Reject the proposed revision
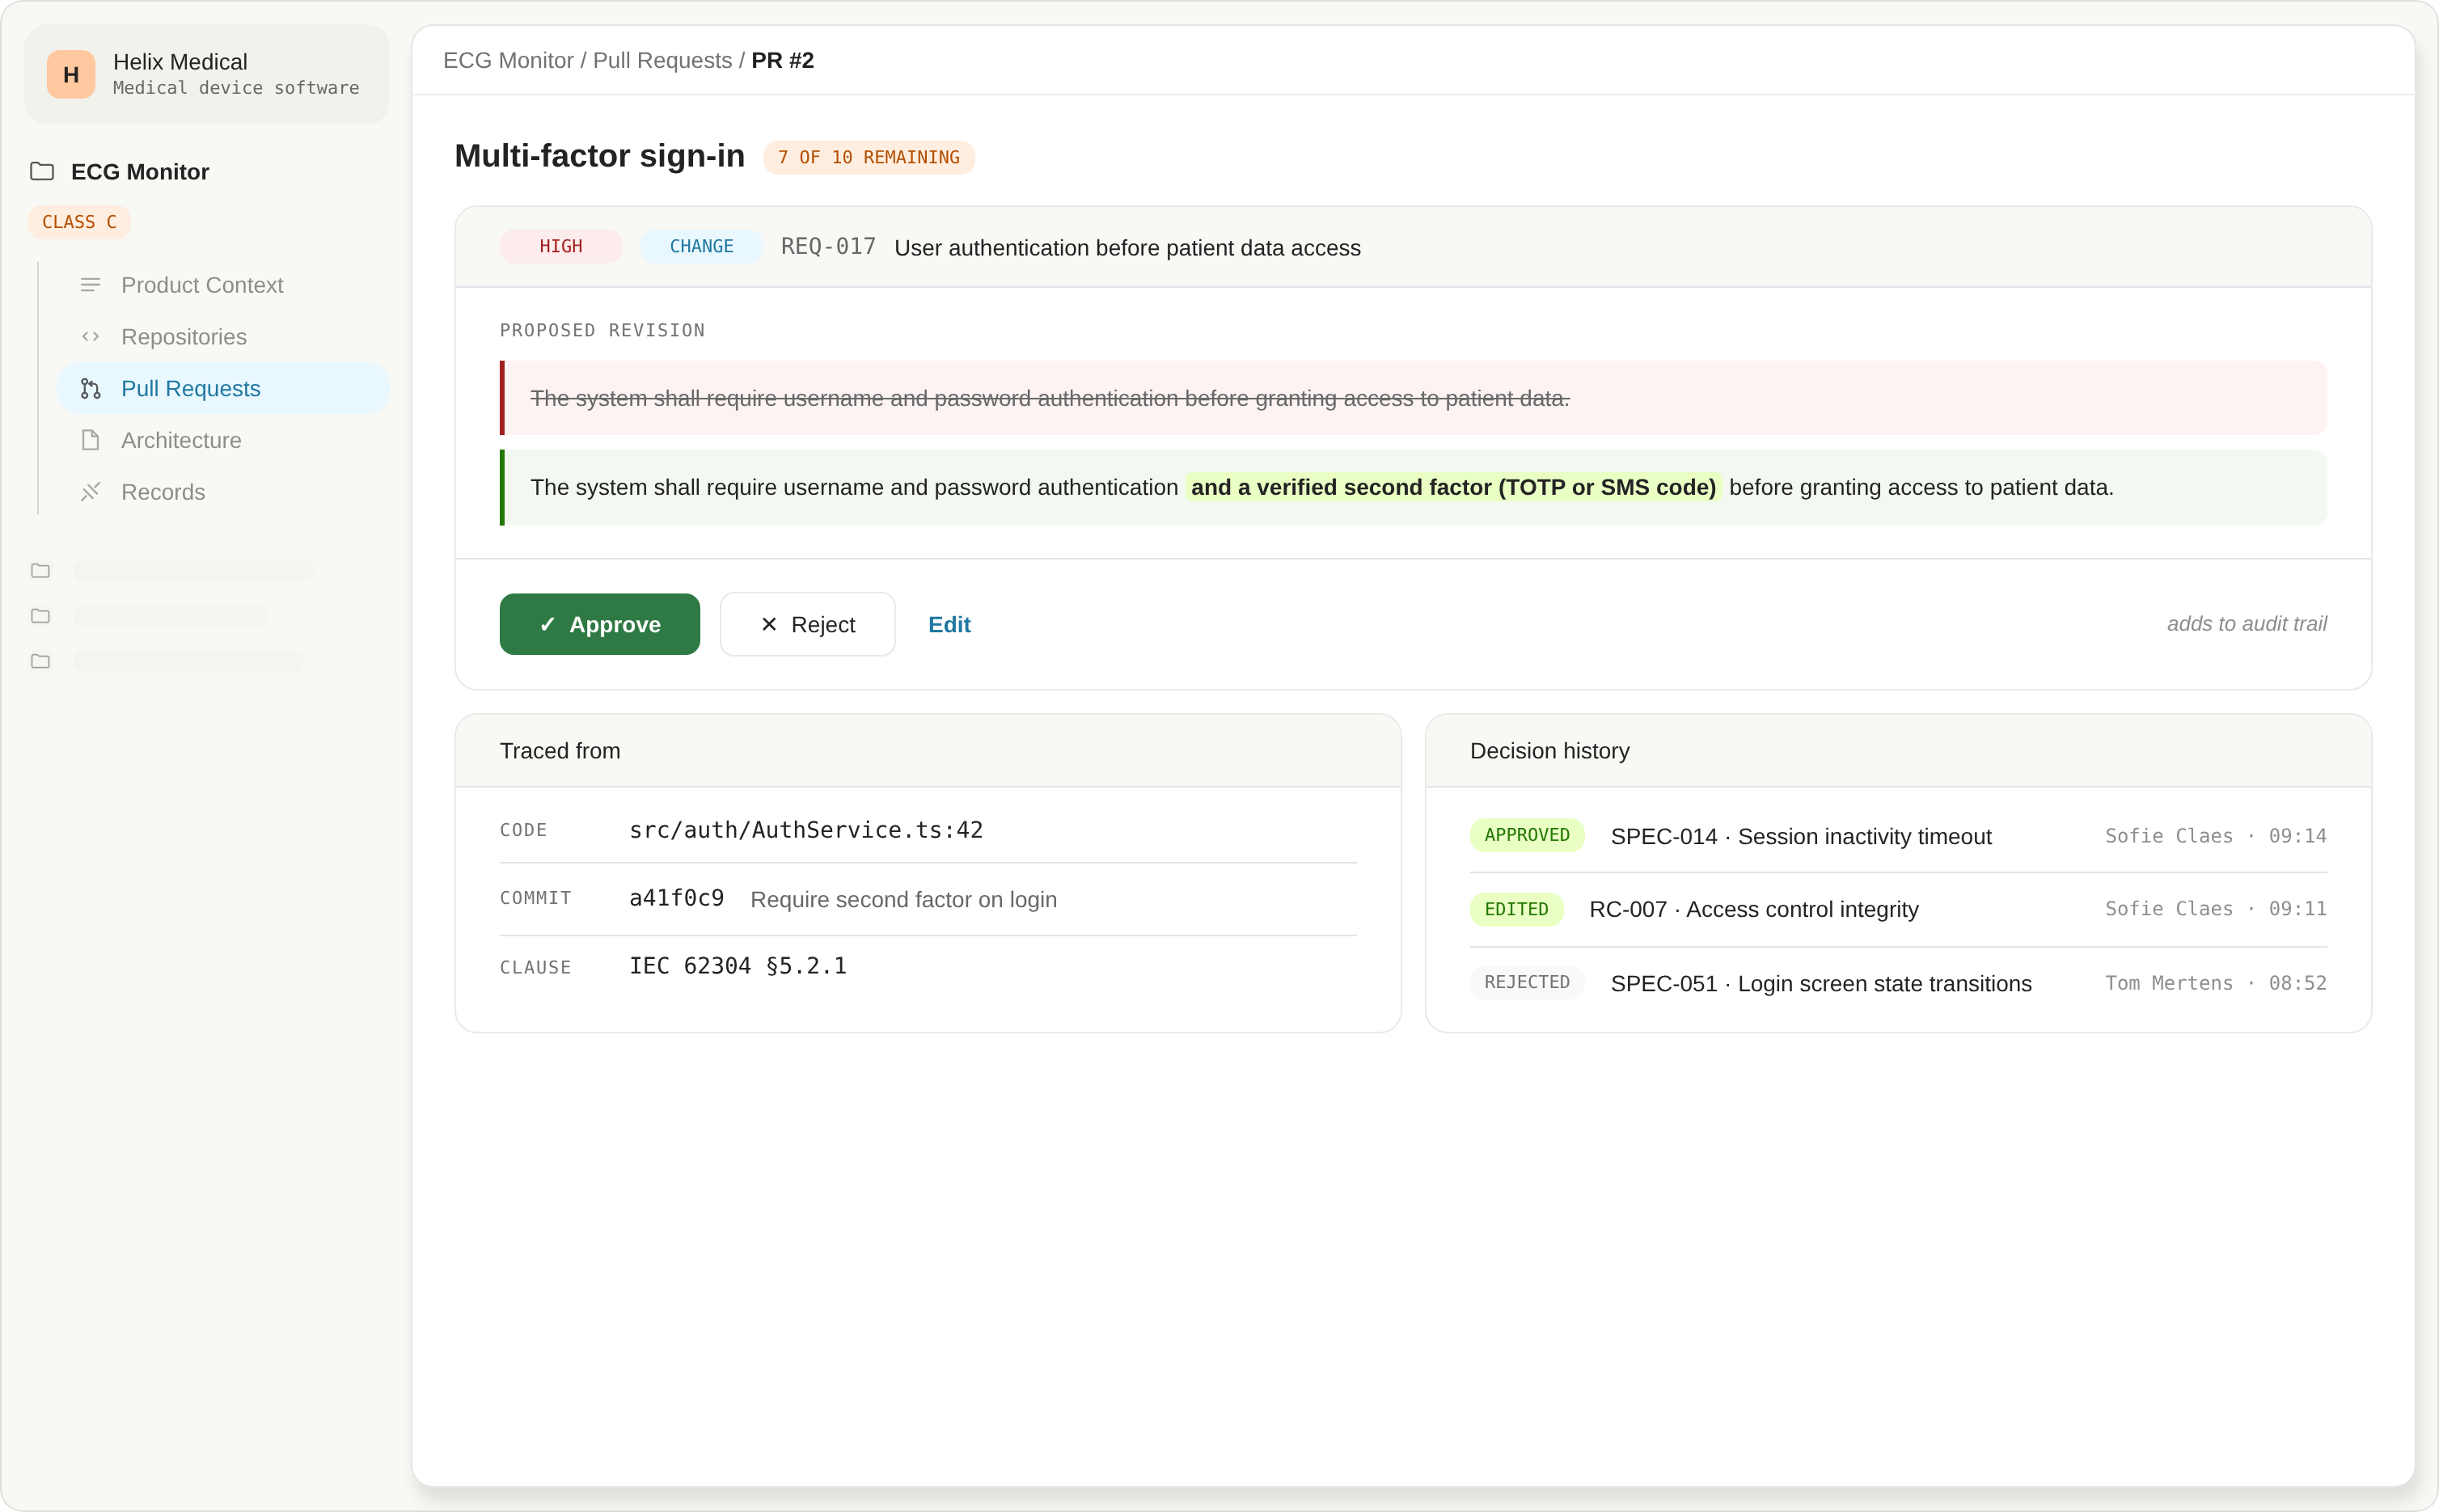Image resolution: width=2439 pixels, height=1512 pixels. tap(807, 624)
